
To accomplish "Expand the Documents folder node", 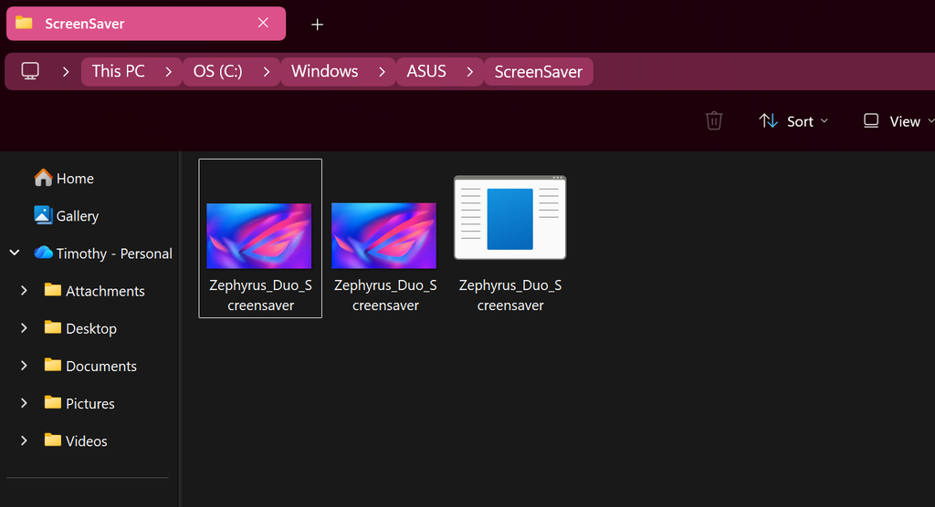I will point(24,366).
